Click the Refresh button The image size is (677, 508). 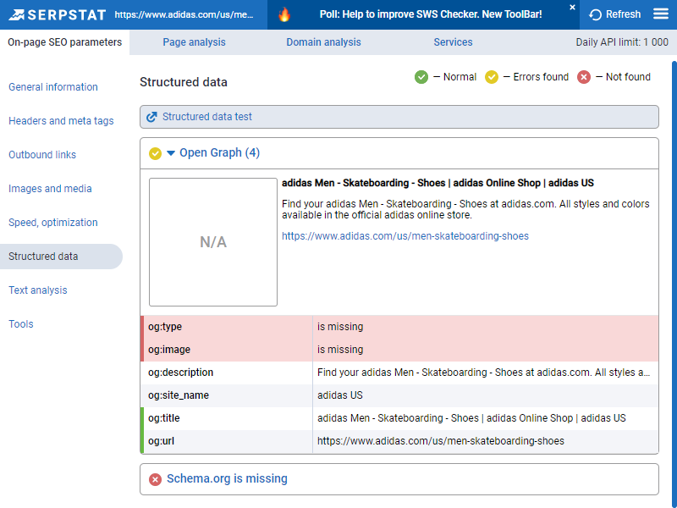click(x=615, y=14)
